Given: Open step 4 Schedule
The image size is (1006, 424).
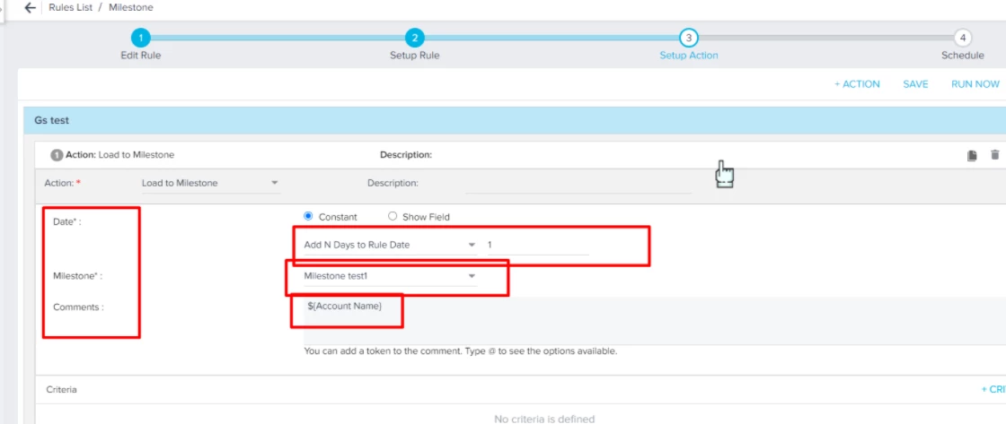Looking at the screenshot, I should pos(962,38).
